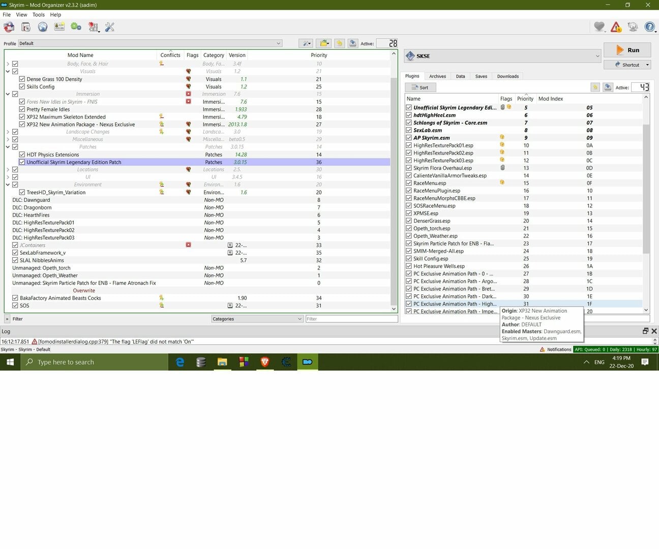
Task: Toggle TreesHD_Skyrim_Variation mod checkbox
Action: coord(22,192)
